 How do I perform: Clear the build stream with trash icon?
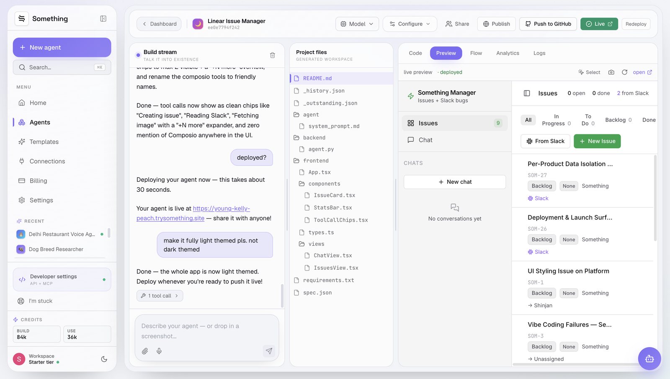272,55
